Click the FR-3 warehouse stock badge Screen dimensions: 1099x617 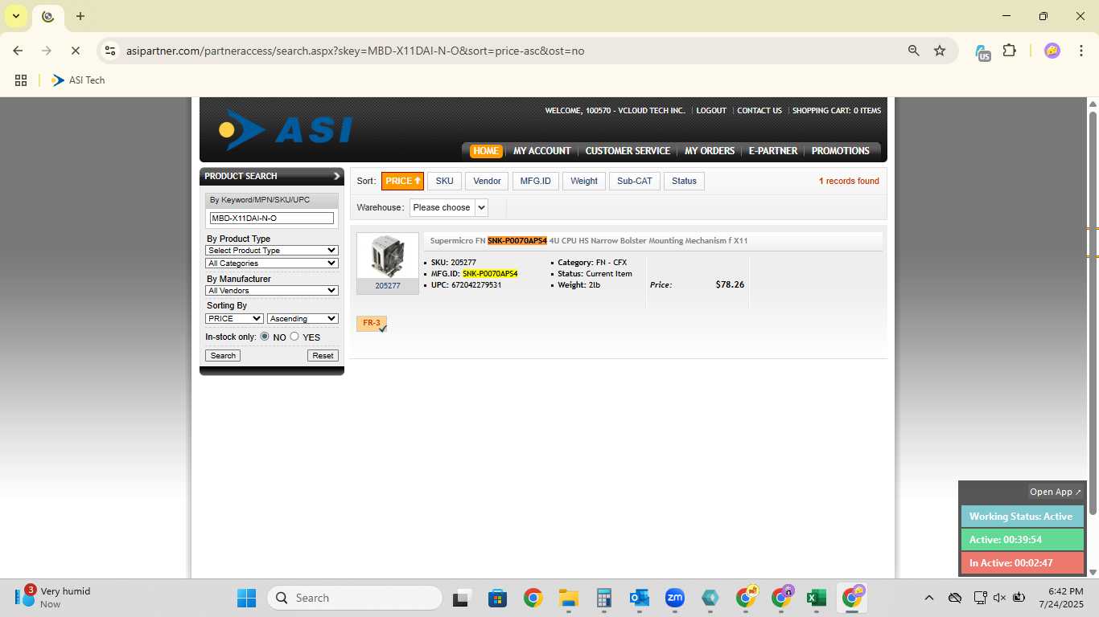[372, 324]
